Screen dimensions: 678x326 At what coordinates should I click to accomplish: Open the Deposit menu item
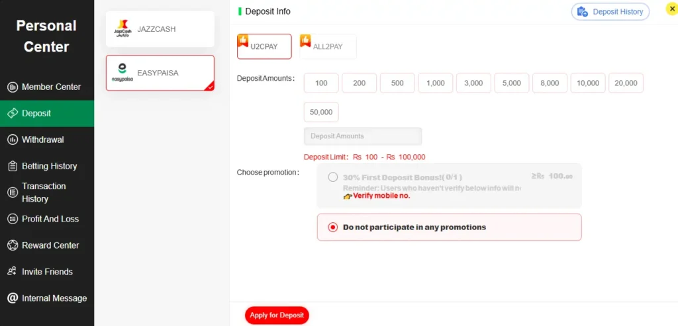pos(47,114)
